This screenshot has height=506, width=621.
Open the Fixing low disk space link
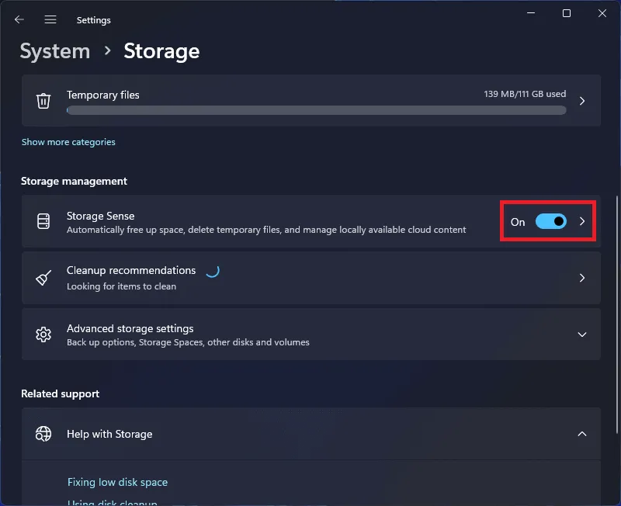point(118,482)
